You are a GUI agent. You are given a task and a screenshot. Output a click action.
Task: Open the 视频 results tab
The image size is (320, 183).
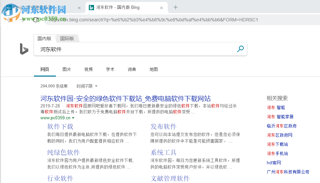(88, 69)
